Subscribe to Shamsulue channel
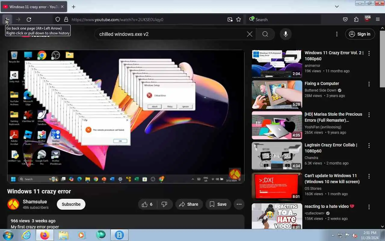The width and height of the screenshot is (385, 241). pos(71,204)
